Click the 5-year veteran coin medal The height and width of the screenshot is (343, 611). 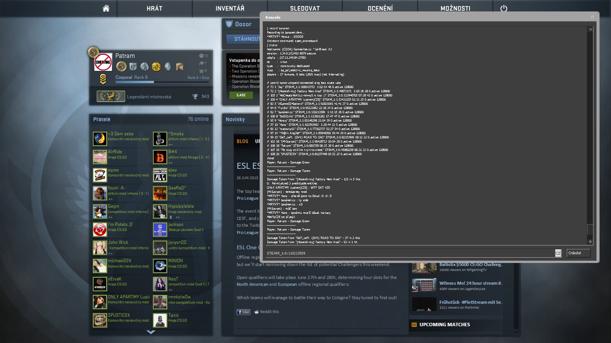[121, 67]
